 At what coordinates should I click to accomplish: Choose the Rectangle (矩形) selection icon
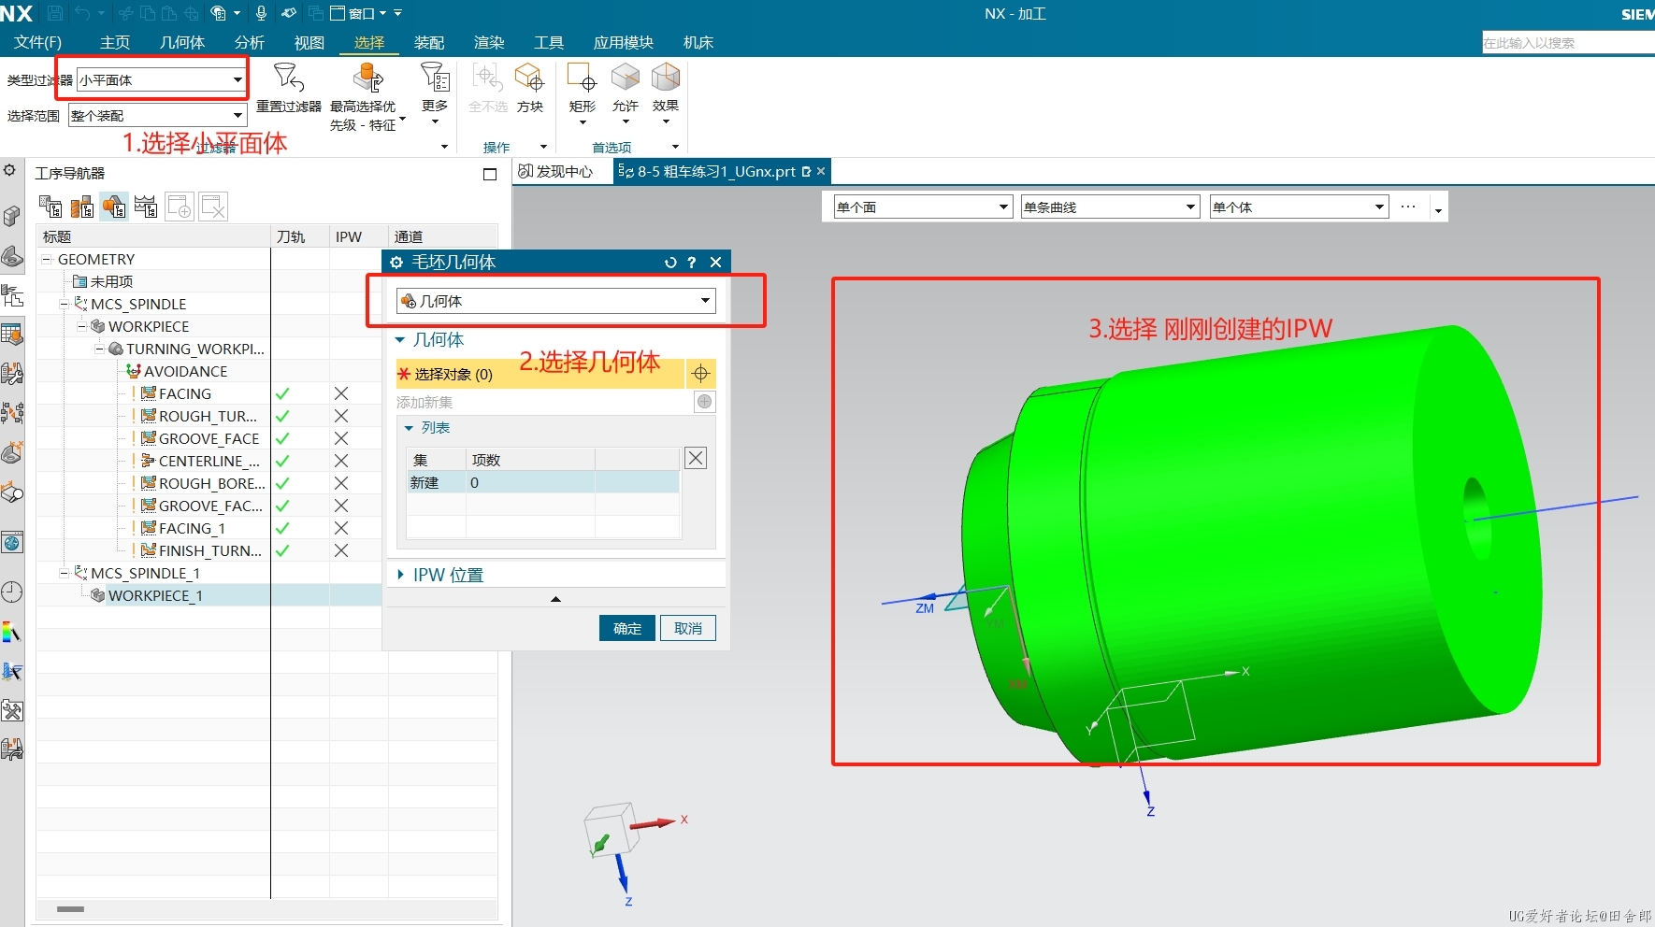pyautogui.click(x=582, y=78)
